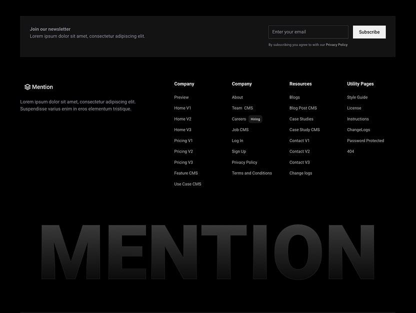This screenshot has width=416, height=313.
Task: Click the Subscribe button
Action: [x=369, y=31]
